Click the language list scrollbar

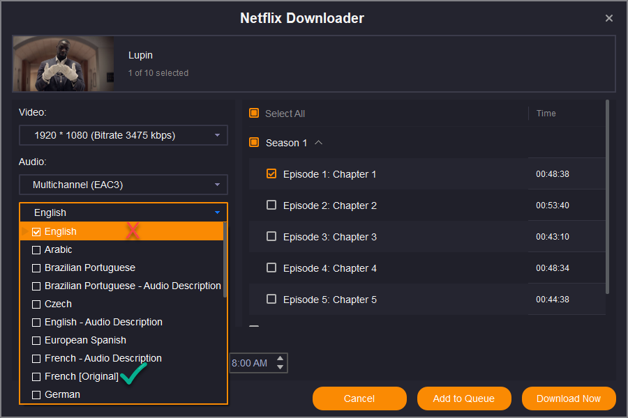(225, 260)
